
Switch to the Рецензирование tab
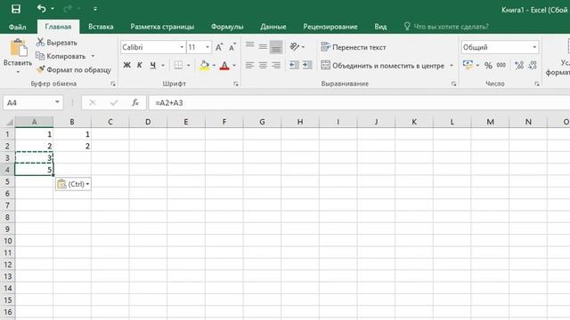(330, 27)
